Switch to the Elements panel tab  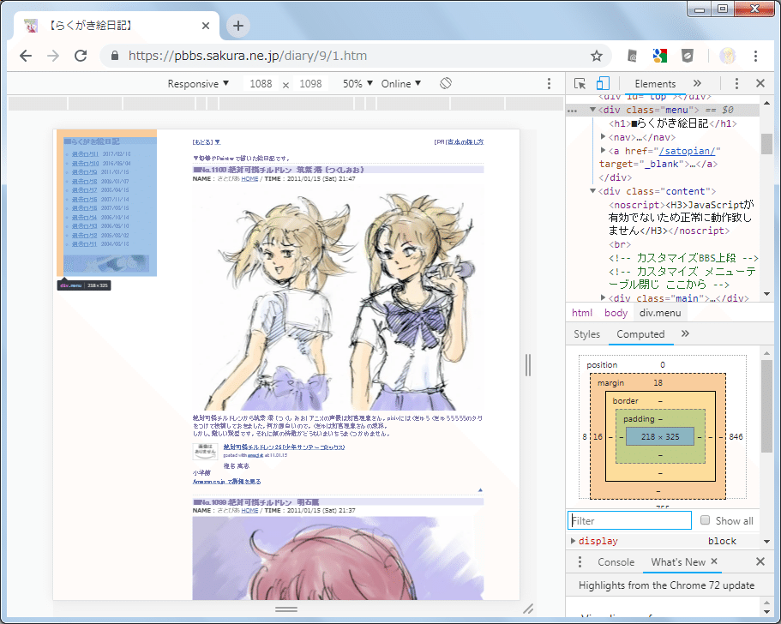pyautogui.click(x=655, y=84)
